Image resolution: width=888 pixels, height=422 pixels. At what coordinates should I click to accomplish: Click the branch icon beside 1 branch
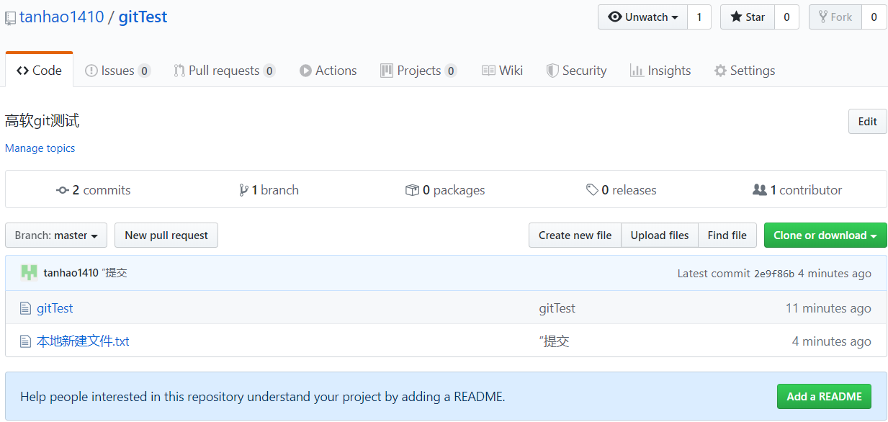coord(243,190)
